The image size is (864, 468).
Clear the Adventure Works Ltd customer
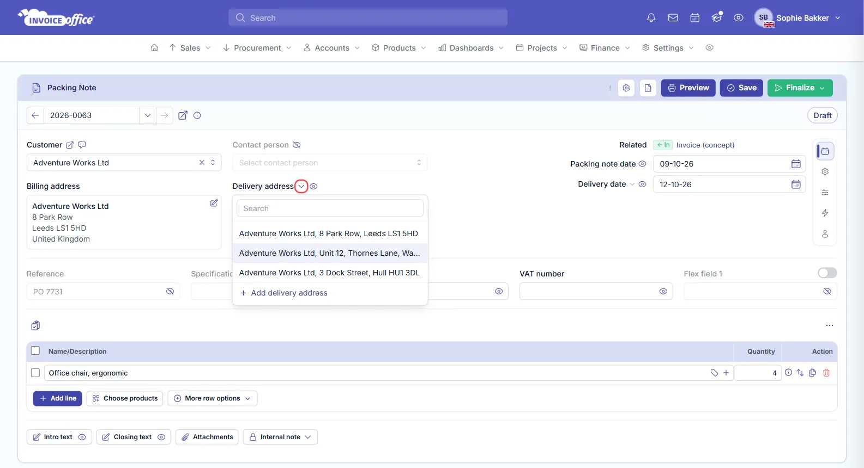202,163
